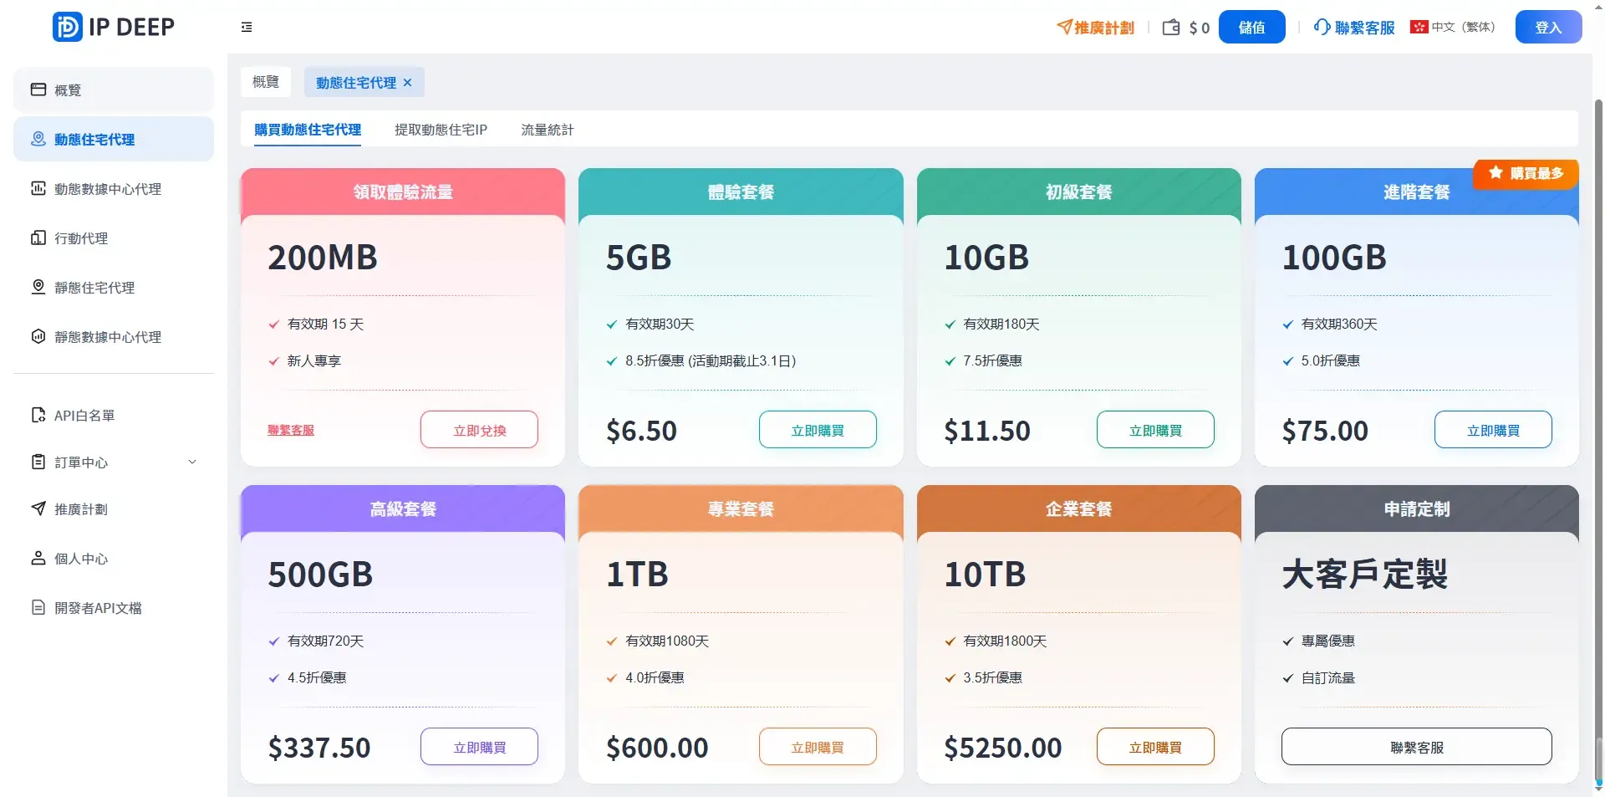Click the red 聯繫客服 link in trial card
The width and height of the screenshot is (1605, 797).
(x=291, y=430)
